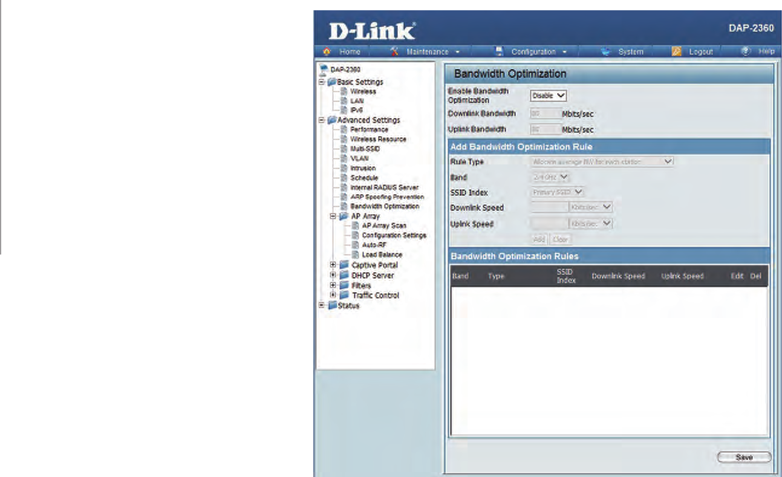Open the Configuration Settings page under AP Array

(394, 235)
